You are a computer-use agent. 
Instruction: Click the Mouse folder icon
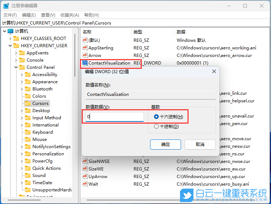click(x=28, y=139)
